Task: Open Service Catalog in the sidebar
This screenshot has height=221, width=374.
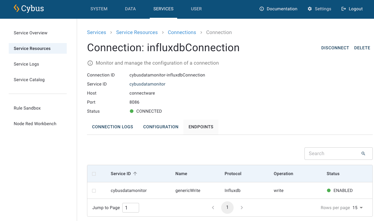Action: (x=29, y=80)
